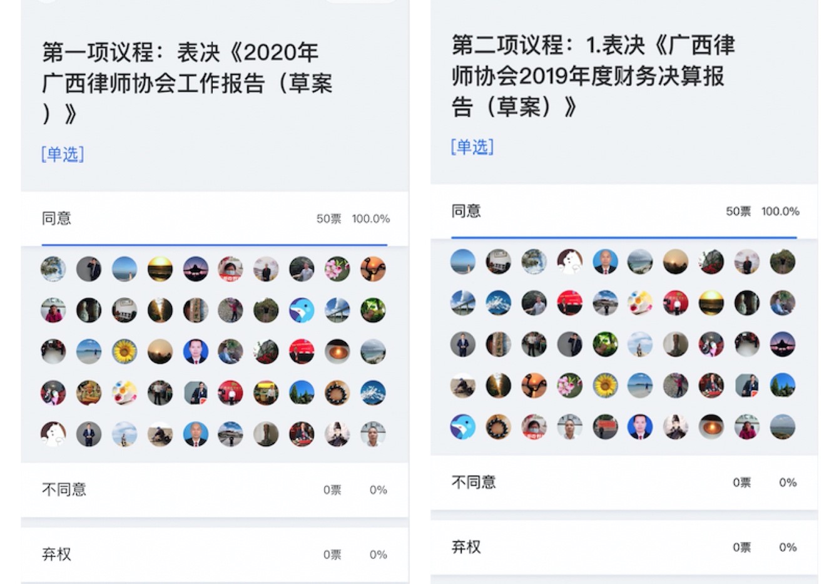Open sunflower avatar under second agenda voters
The width and height of the screenshot is (834, 584).
[605, 386]
